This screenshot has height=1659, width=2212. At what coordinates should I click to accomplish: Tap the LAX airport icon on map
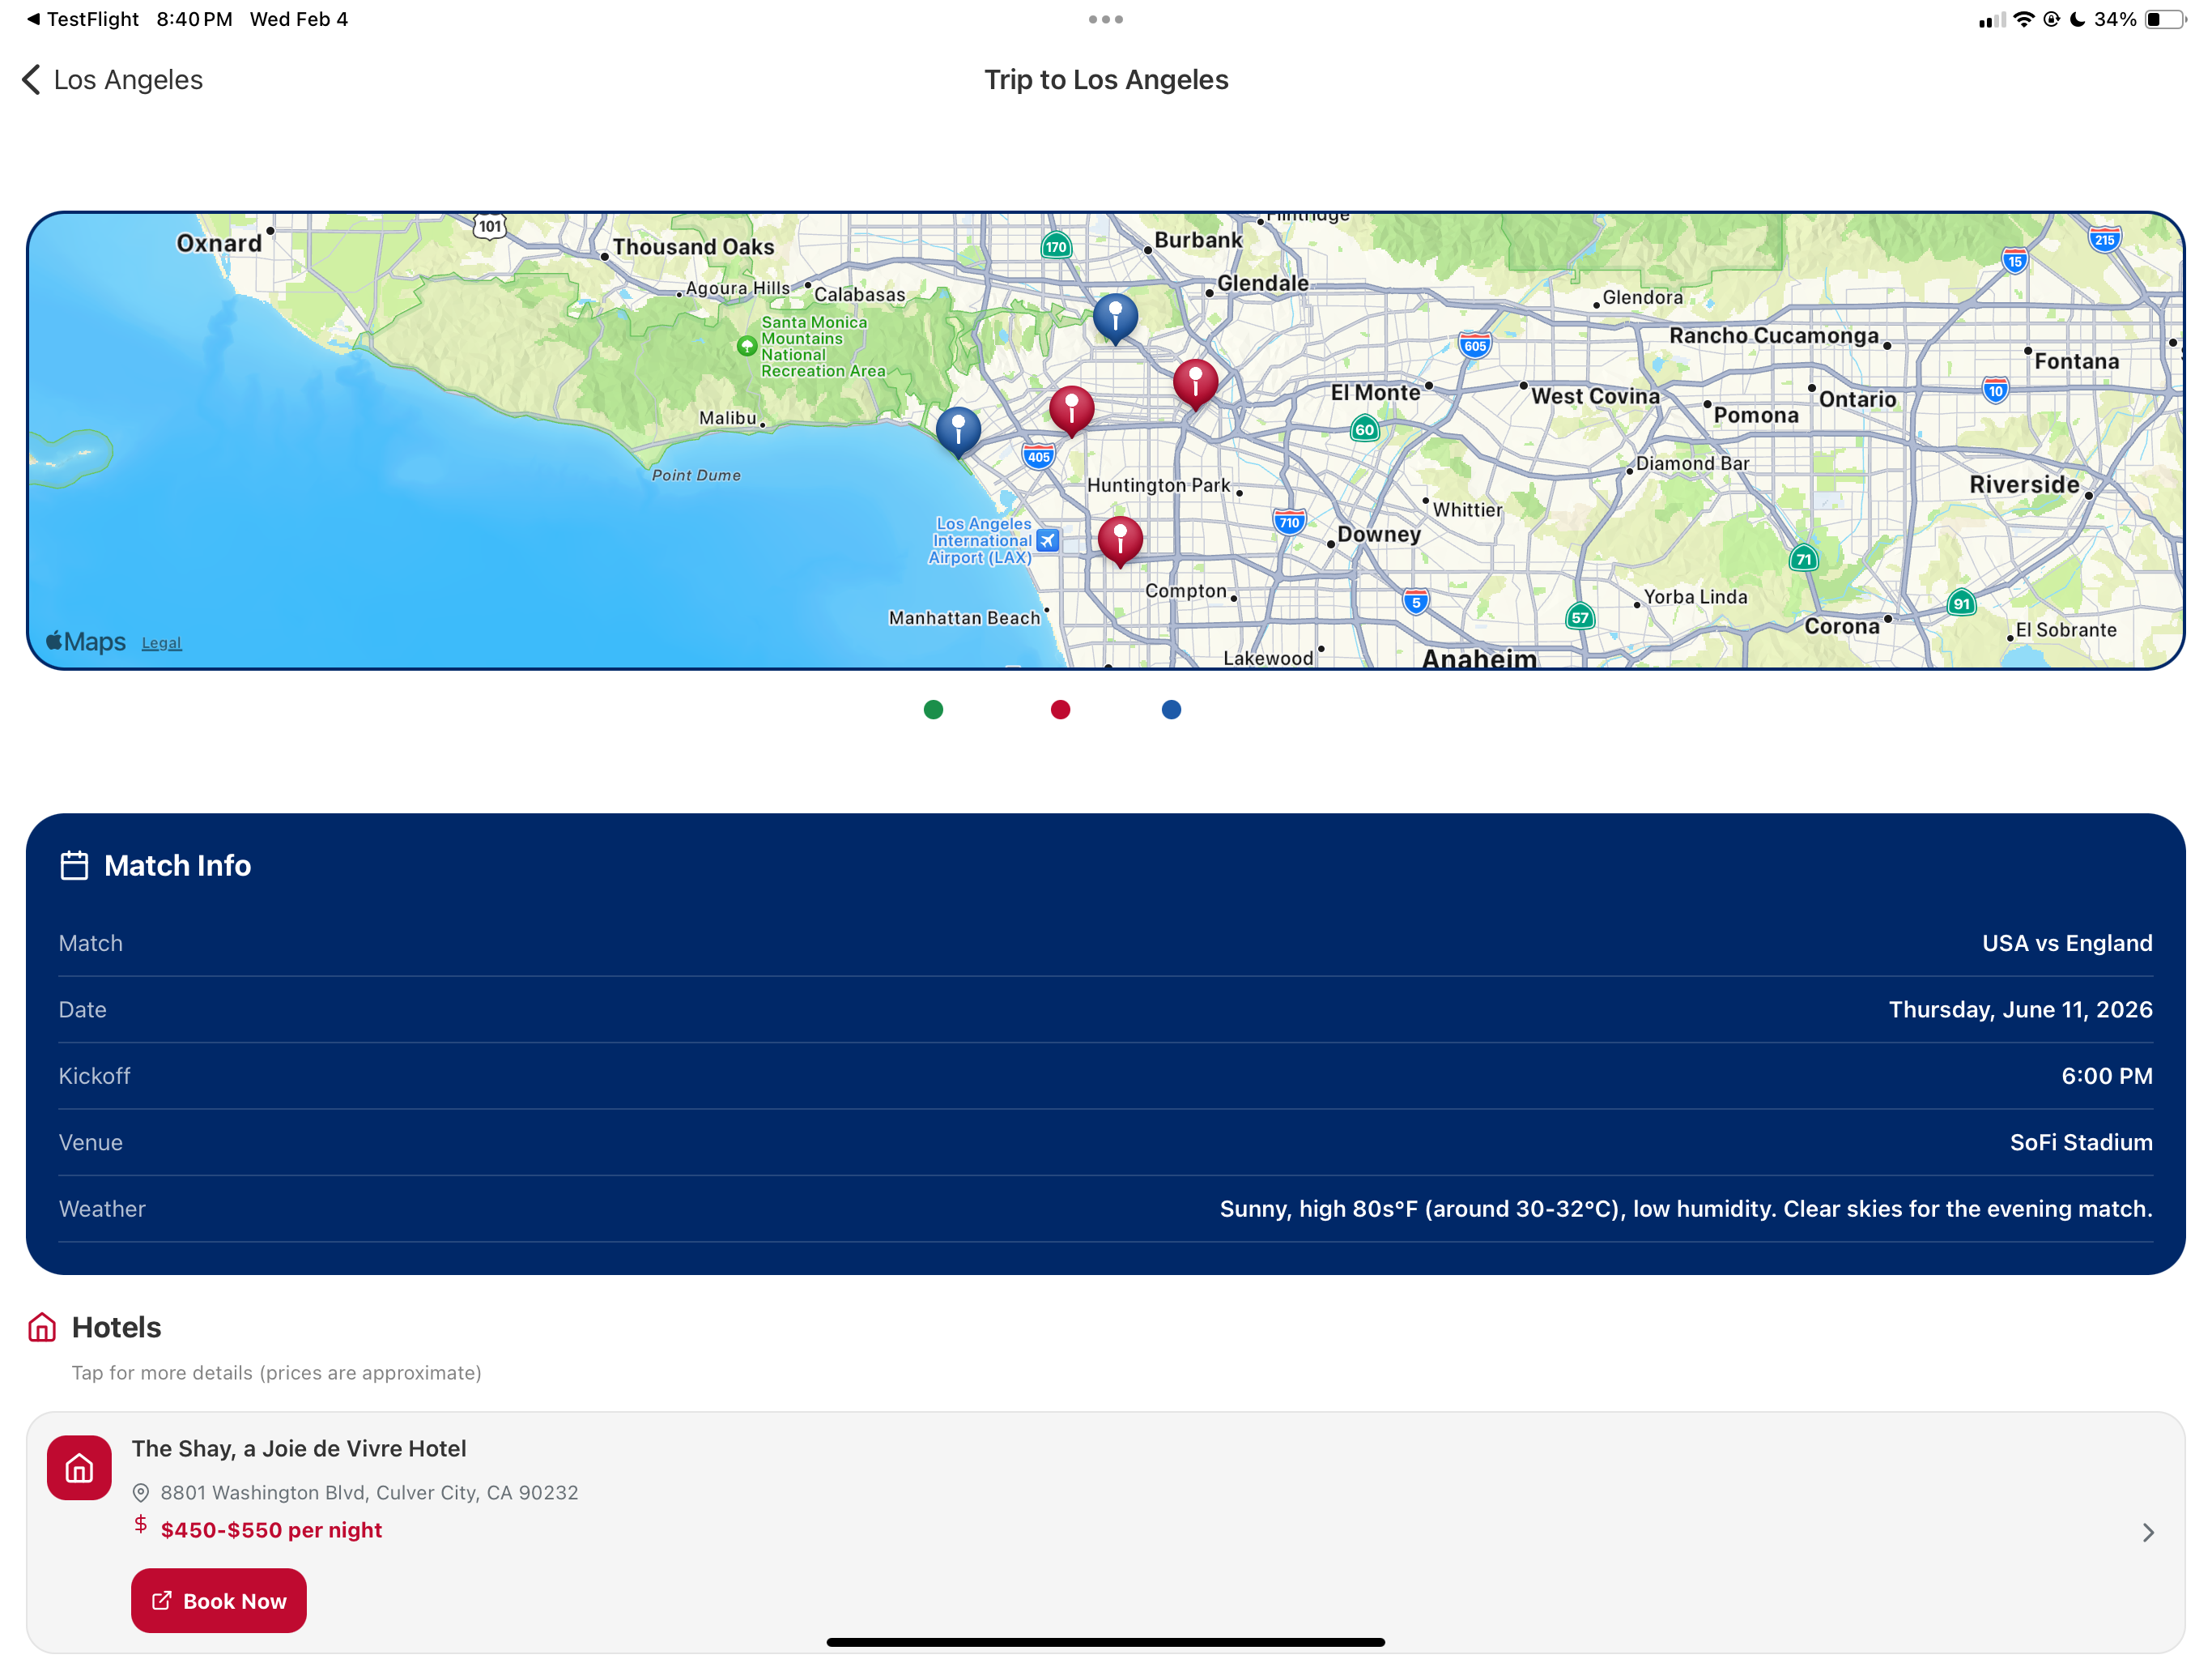coord(1047,540)
